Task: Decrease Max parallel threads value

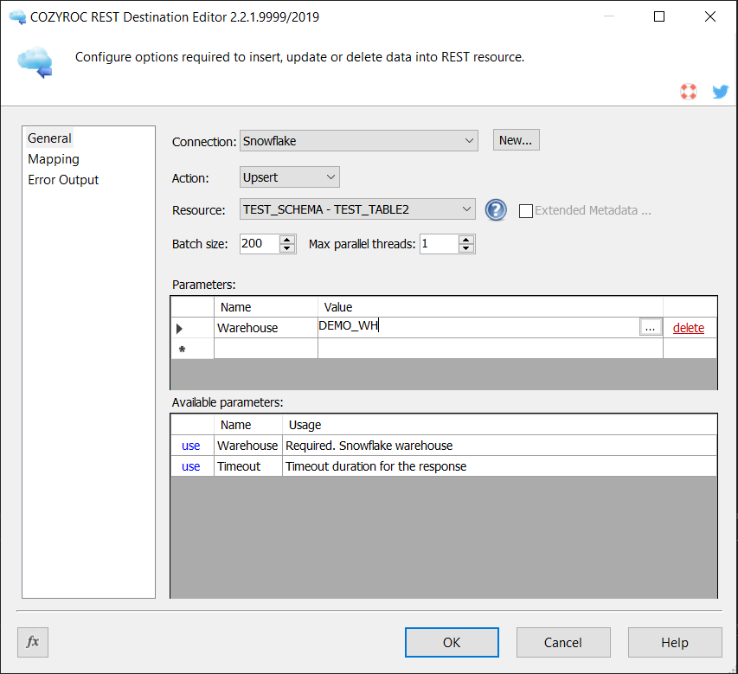Action: pos(466,248)
